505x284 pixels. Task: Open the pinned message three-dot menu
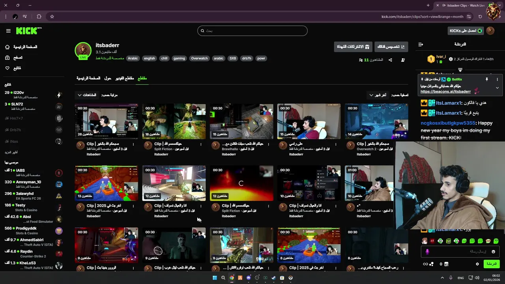click(x=497, y=79)
